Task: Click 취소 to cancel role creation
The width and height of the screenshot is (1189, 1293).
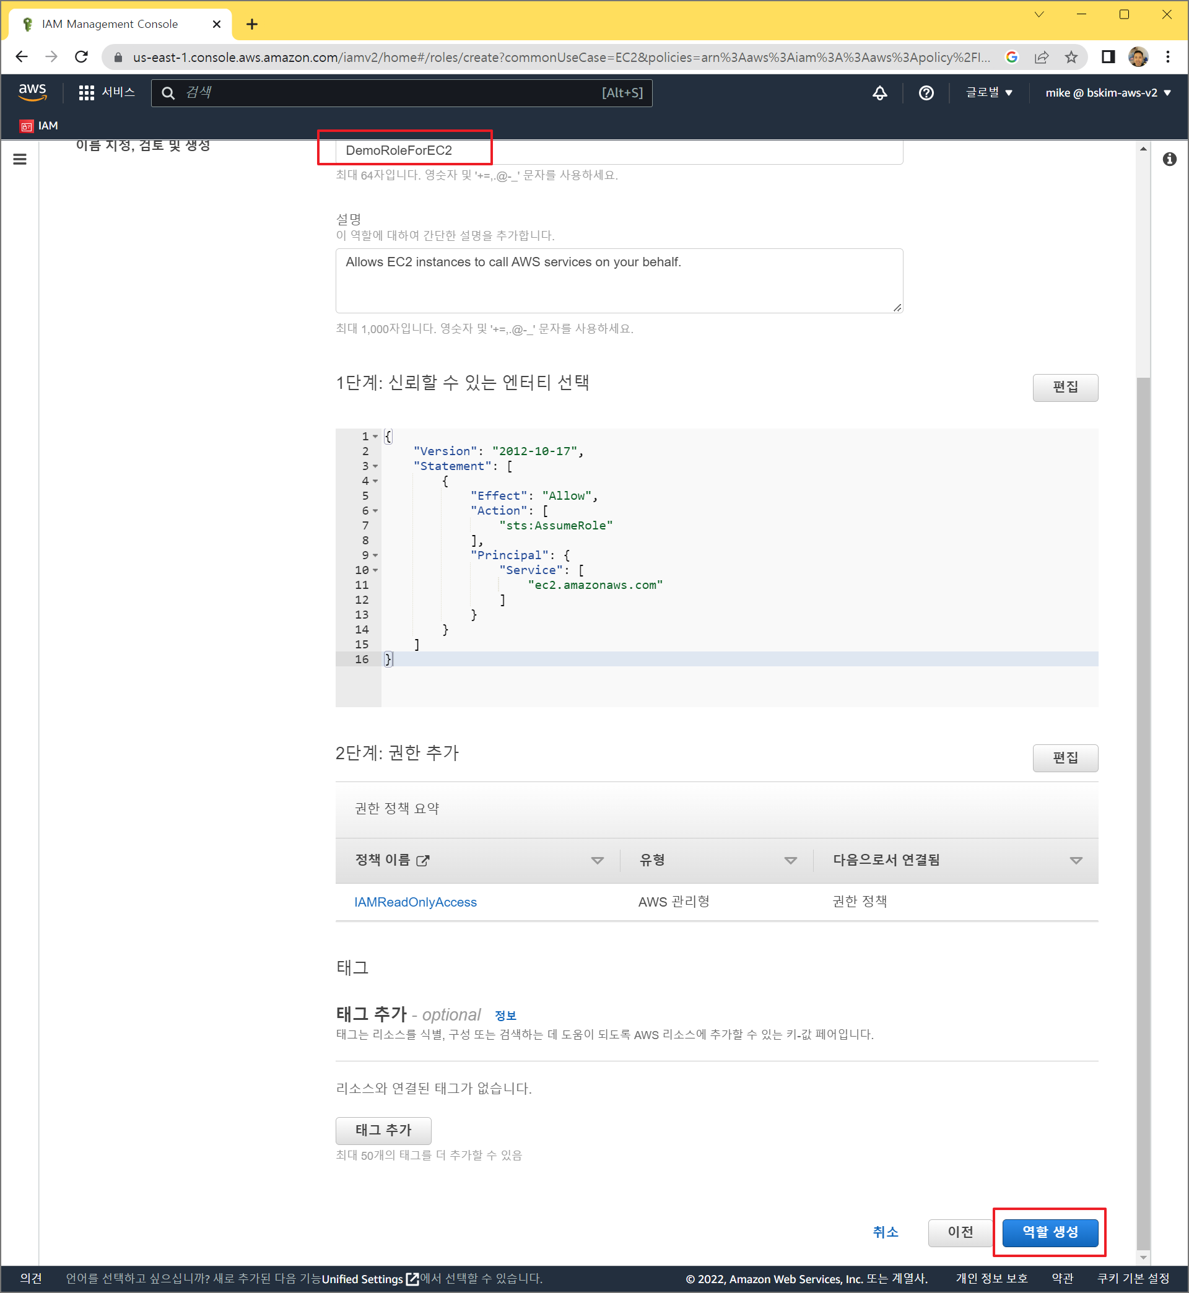Action: [886, 1232]
